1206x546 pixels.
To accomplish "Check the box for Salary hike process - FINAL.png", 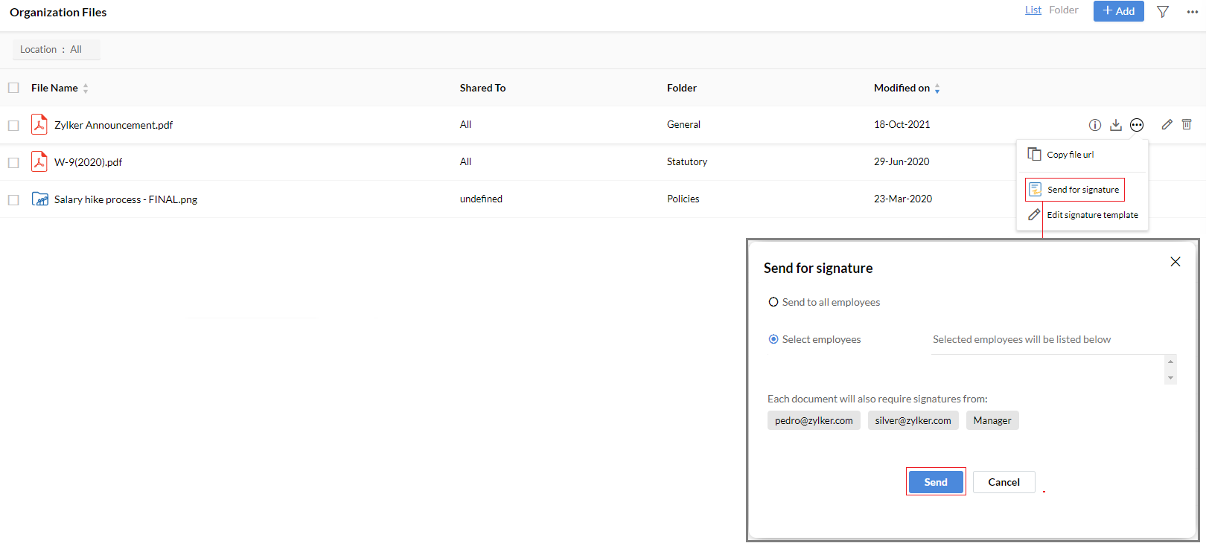I will [13, 199].
